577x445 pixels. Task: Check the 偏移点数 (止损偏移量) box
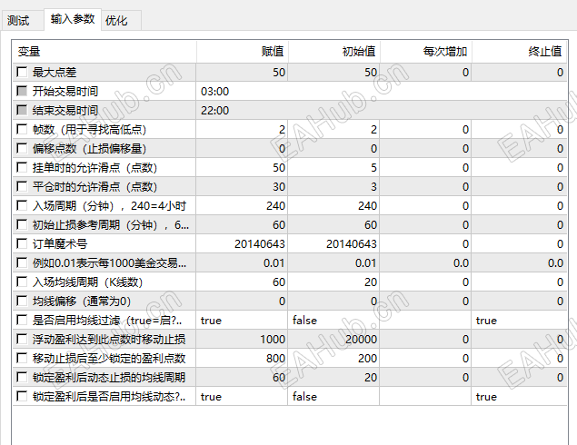pos(22,148)
